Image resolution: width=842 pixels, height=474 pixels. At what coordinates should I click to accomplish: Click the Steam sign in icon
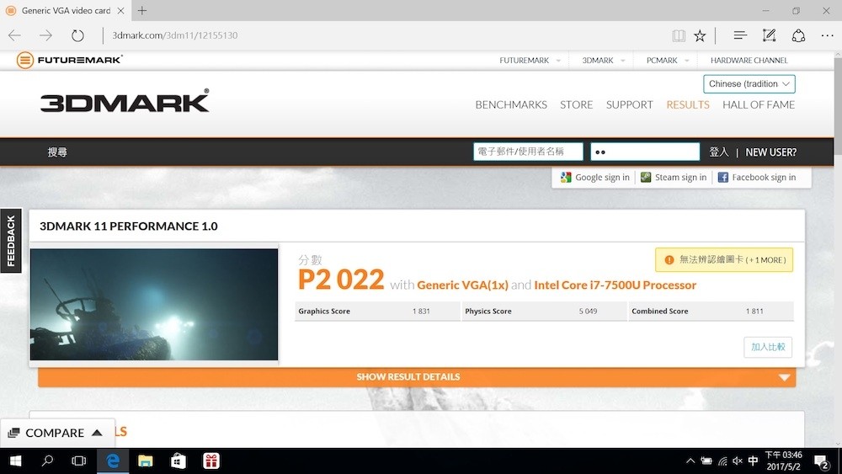[646, 177]
